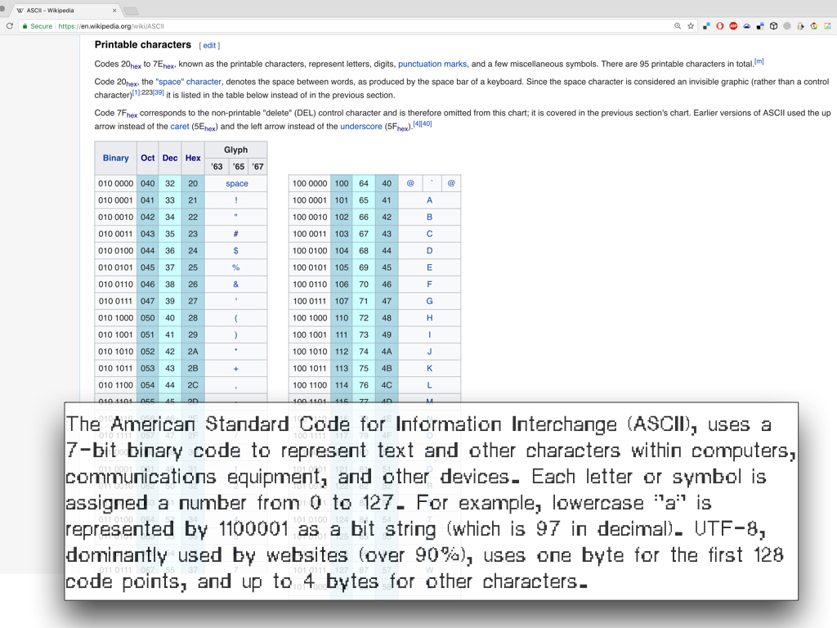Open the padlock-with-arrow extension icon
This screenshot has height=628, width=837.
click(800, 25)
